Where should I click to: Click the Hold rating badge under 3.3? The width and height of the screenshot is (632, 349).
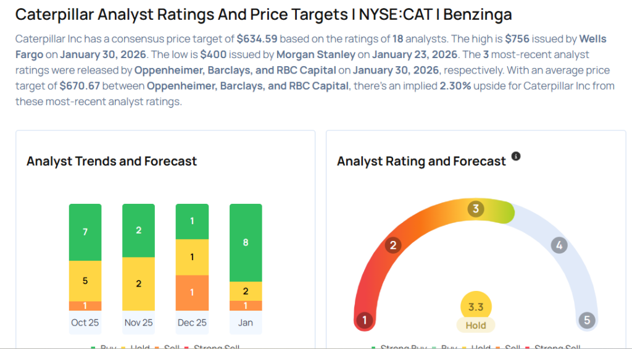click(476, 326)
